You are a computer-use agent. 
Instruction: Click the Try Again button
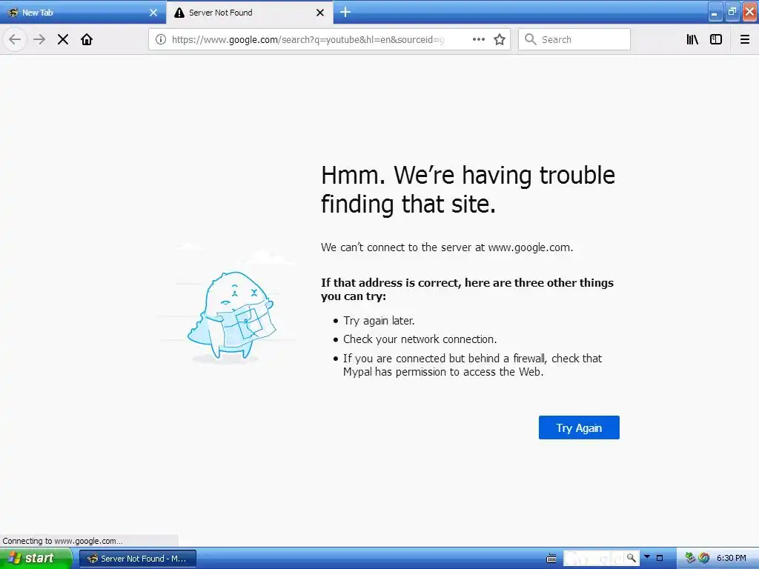pyautogui.click(x=579, y=427)
